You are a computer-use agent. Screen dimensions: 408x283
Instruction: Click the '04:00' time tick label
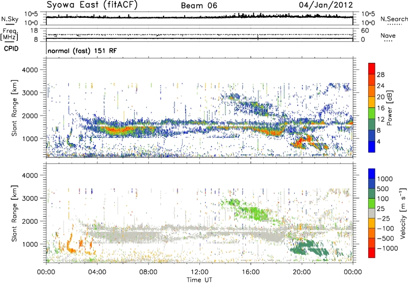97,272
